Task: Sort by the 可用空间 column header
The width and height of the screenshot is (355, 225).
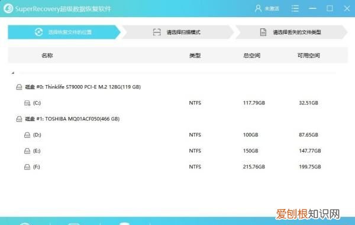Action: click(308, 56)
